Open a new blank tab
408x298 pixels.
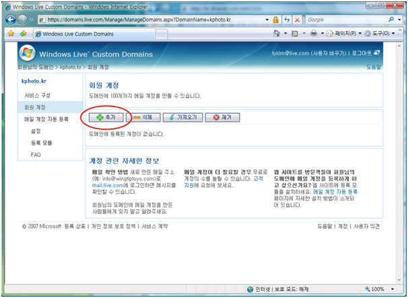pos(162,34)
